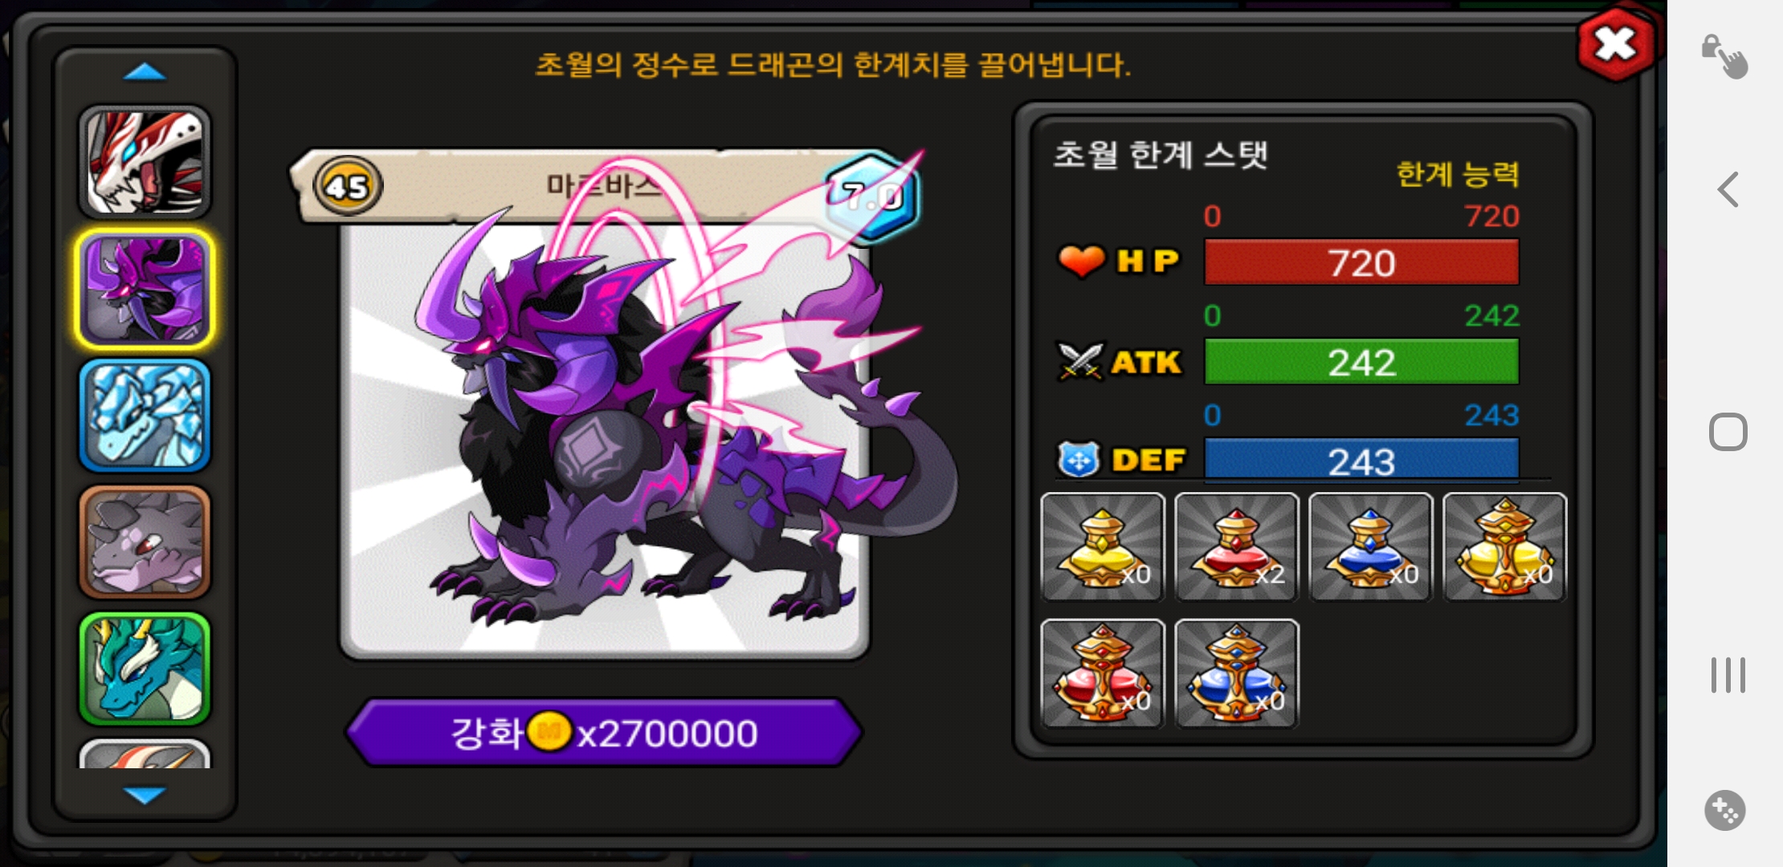1783x867 pixels.
Task: Select the large red essence potion
Action: coord(1103,674)
